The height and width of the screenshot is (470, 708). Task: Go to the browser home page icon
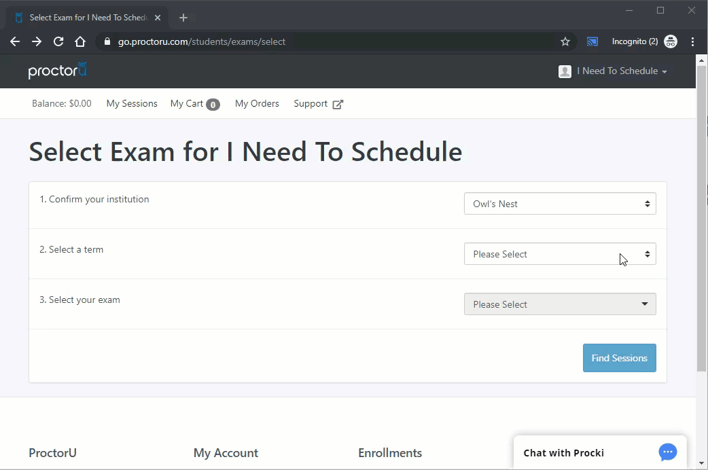80,41
